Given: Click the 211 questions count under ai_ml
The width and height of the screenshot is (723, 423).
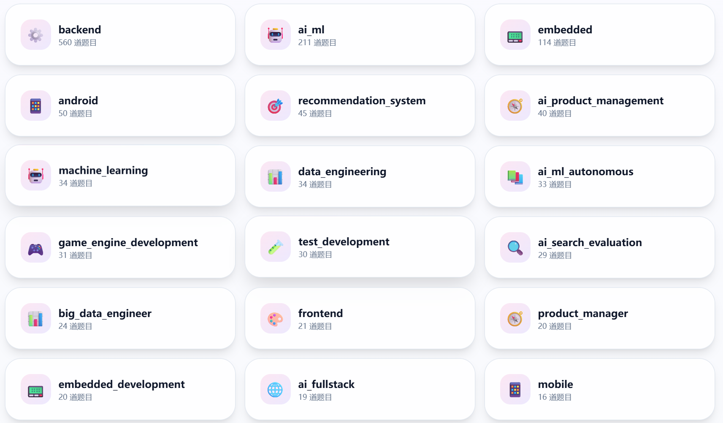Looking at the screenshot, I should [x=317, y=43].
